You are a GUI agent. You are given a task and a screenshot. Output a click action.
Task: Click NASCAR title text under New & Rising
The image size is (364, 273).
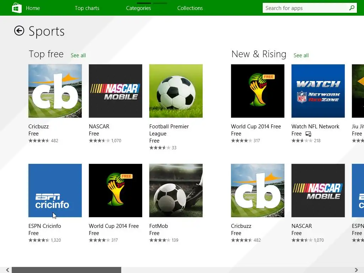coord(301,226)
